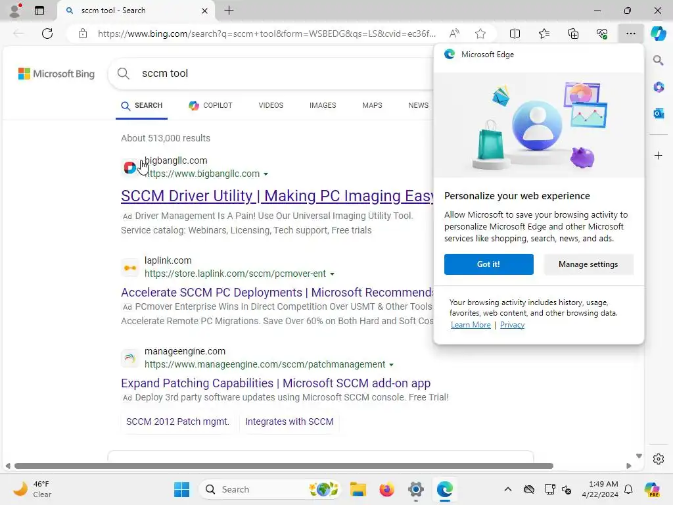The height and width of the screenshot is (505, 673).
Task: Switch to the VIDEOS tab
Action: pos(271,105)
